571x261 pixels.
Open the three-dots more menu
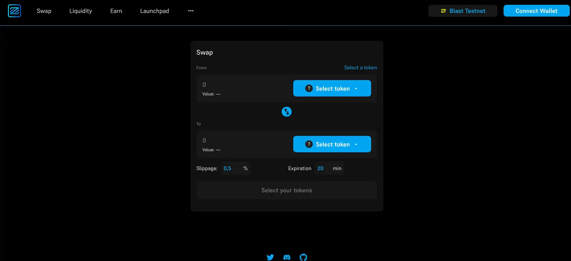tap(191, 11)
